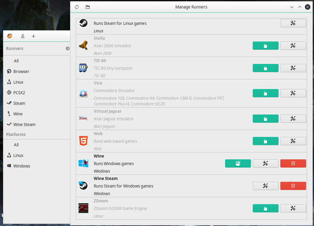Install the ZDoom runner
The width and height of the screenshot is (314, 226).
tap(265, 209)
